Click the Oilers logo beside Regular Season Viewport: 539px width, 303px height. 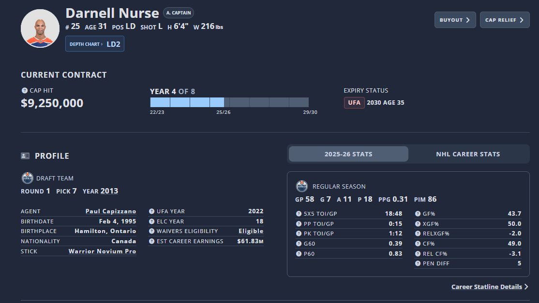click(x=301, y=186)
